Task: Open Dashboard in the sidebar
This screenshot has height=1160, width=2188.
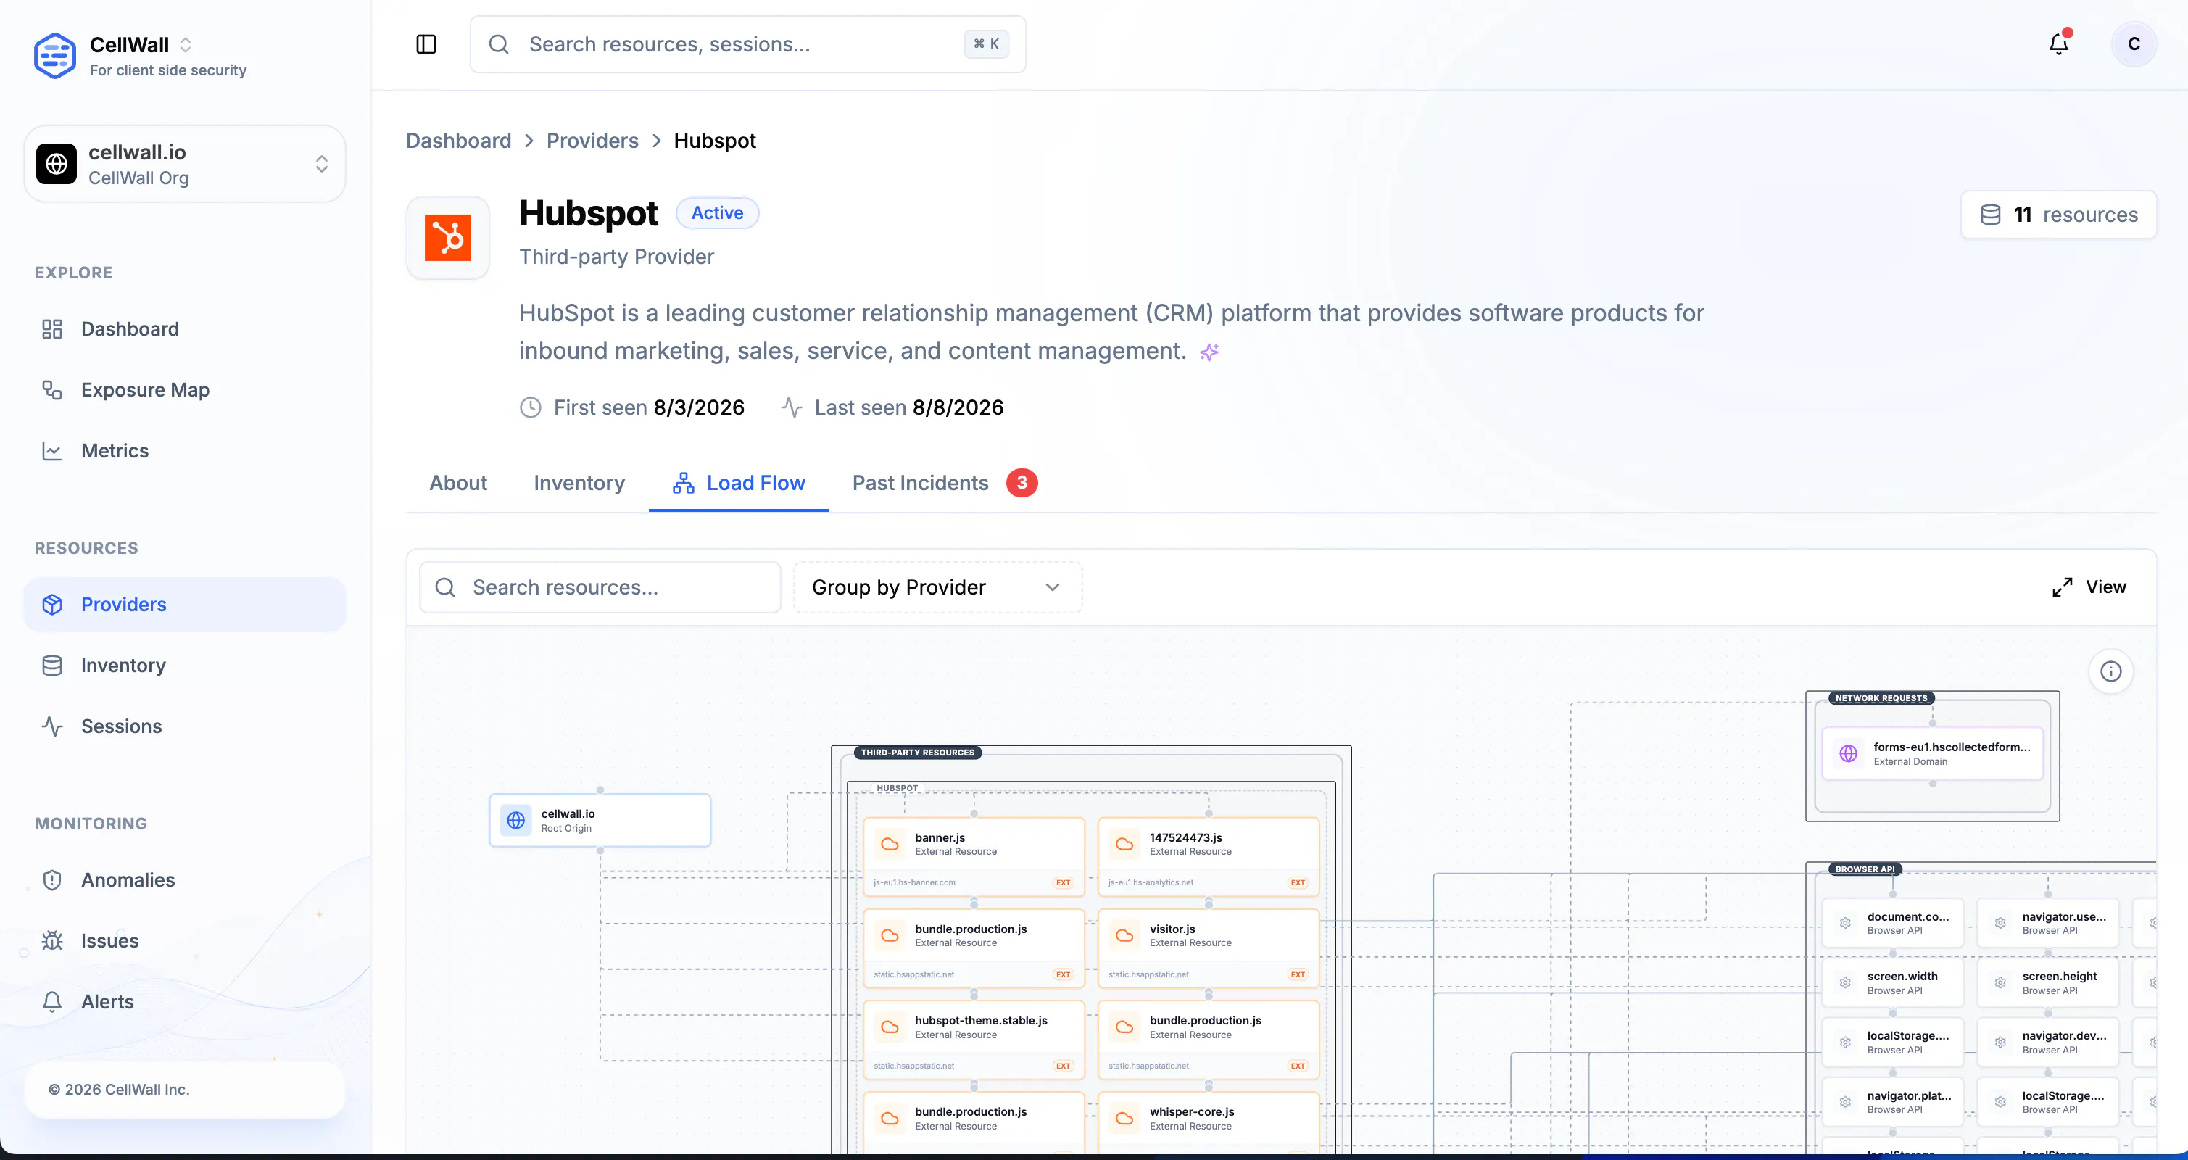Action: (185, 329)
